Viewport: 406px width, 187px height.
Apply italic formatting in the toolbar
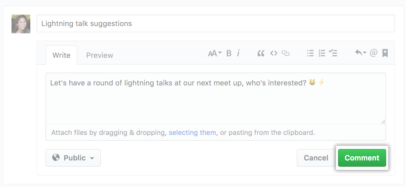pyautogui.click(x=238, y=53)
